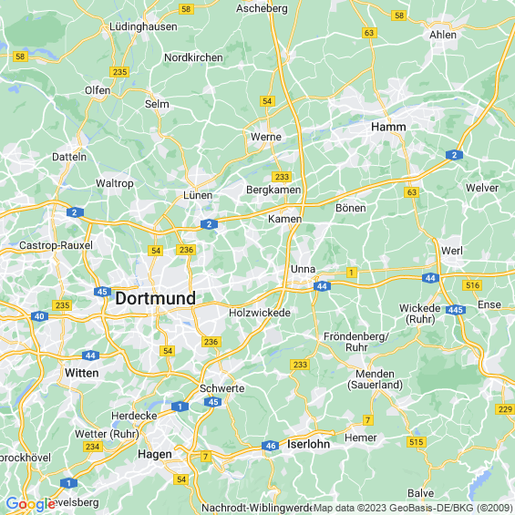Screen dimensions: 515x515
Task: Click the Dortmund city label
Action: point(155,299)
